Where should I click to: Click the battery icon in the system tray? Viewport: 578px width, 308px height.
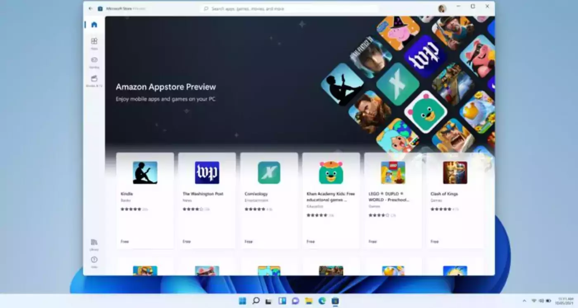[548, 301]
